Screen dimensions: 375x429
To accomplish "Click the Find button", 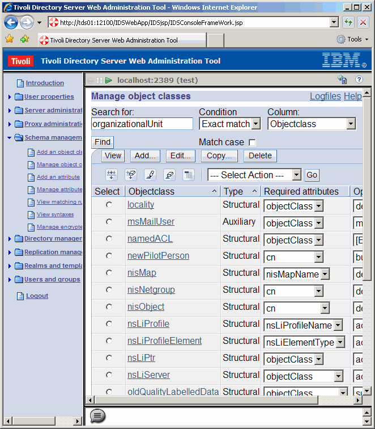I will click(x=103, y=142).
